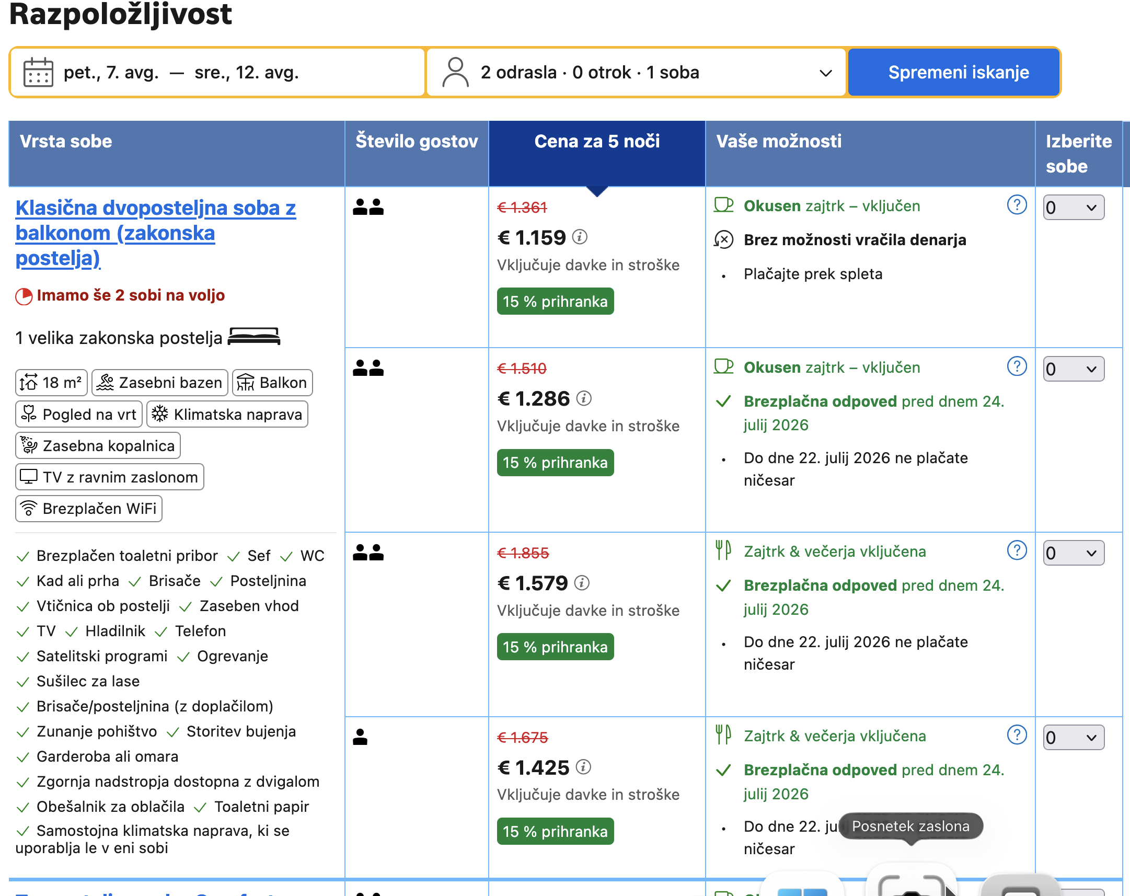Screen dimensions: 1130x896
Task: Open the room quantity dropdown for € 1.579
Action: pos(1074,553)
